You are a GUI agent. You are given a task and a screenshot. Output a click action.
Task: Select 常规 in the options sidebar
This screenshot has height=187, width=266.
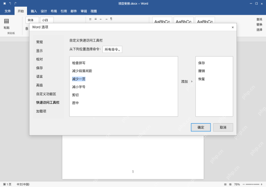click(39, 42)
